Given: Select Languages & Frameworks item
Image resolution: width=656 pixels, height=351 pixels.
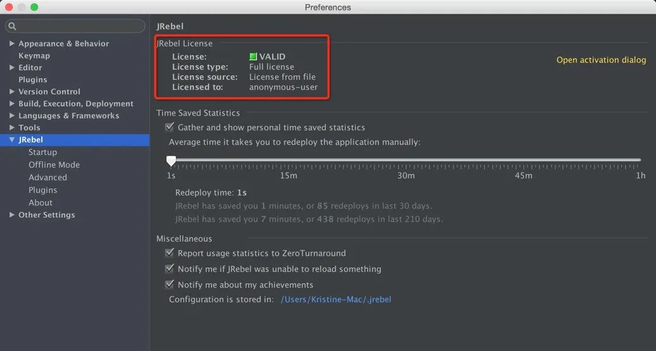Looking at the screenshot, I should pyautogui.click(x=68, y=116).
